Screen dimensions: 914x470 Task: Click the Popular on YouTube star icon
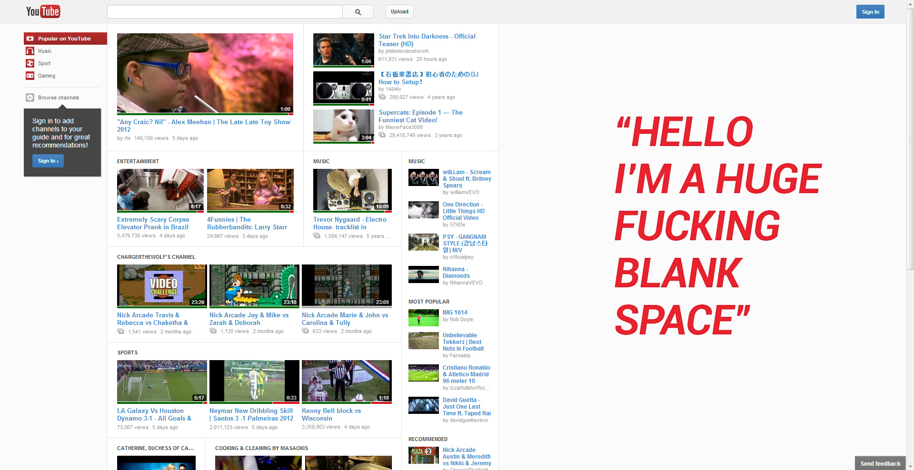click(30, 39)
